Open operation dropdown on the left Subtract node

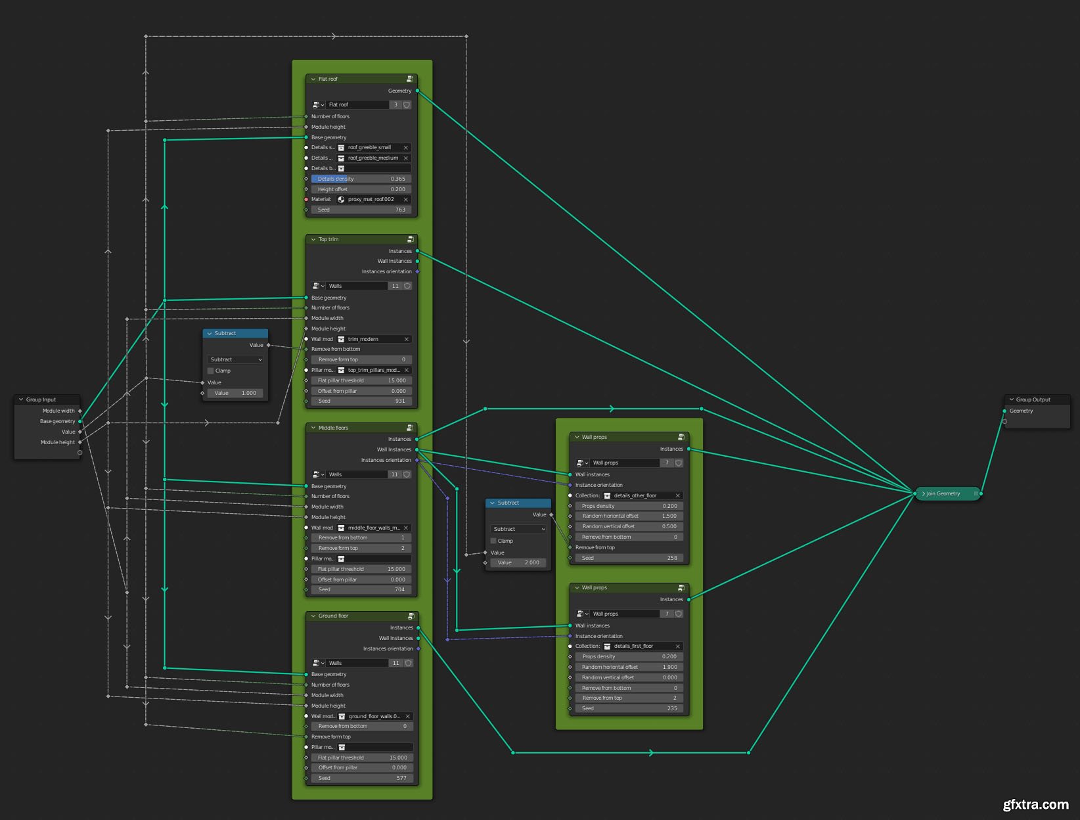[235, 360]
